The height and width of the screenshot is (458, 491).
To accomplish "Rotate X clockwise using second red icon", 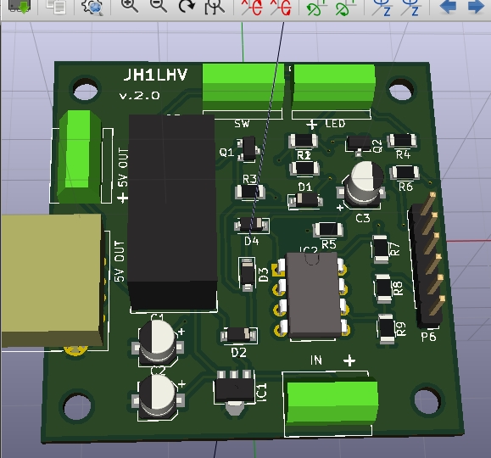I will click(281, 7).
